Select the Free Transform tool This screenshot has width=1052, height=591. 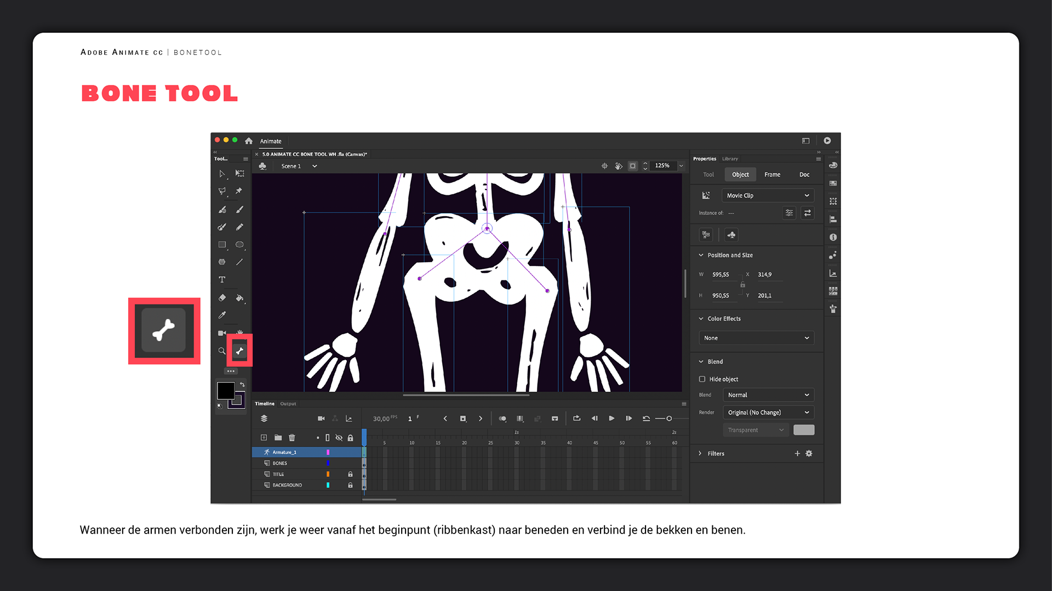click(x=240, y=173)
